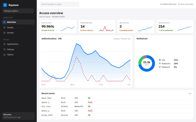Click the Applications sidebar icon
The image size is (196, 122).
pos(5,44)
